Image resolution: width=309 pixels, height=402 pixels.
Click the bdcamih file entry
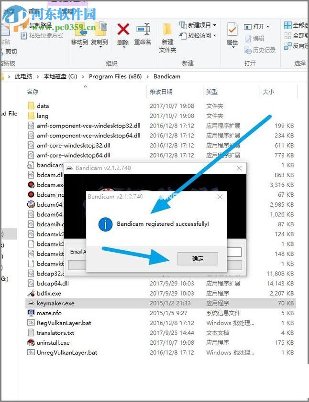tap(50, 224)
